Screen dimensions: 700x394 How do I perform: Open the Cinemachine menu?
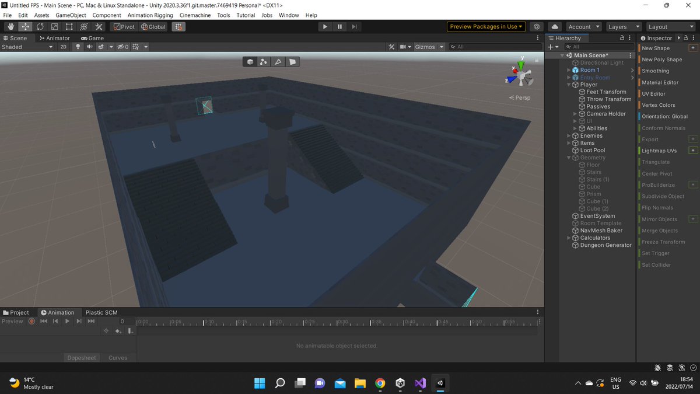tap(195, 15)
